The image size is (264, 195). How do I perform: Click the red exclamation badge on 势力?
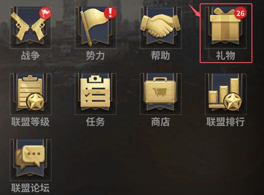click(x=110, y=13)
